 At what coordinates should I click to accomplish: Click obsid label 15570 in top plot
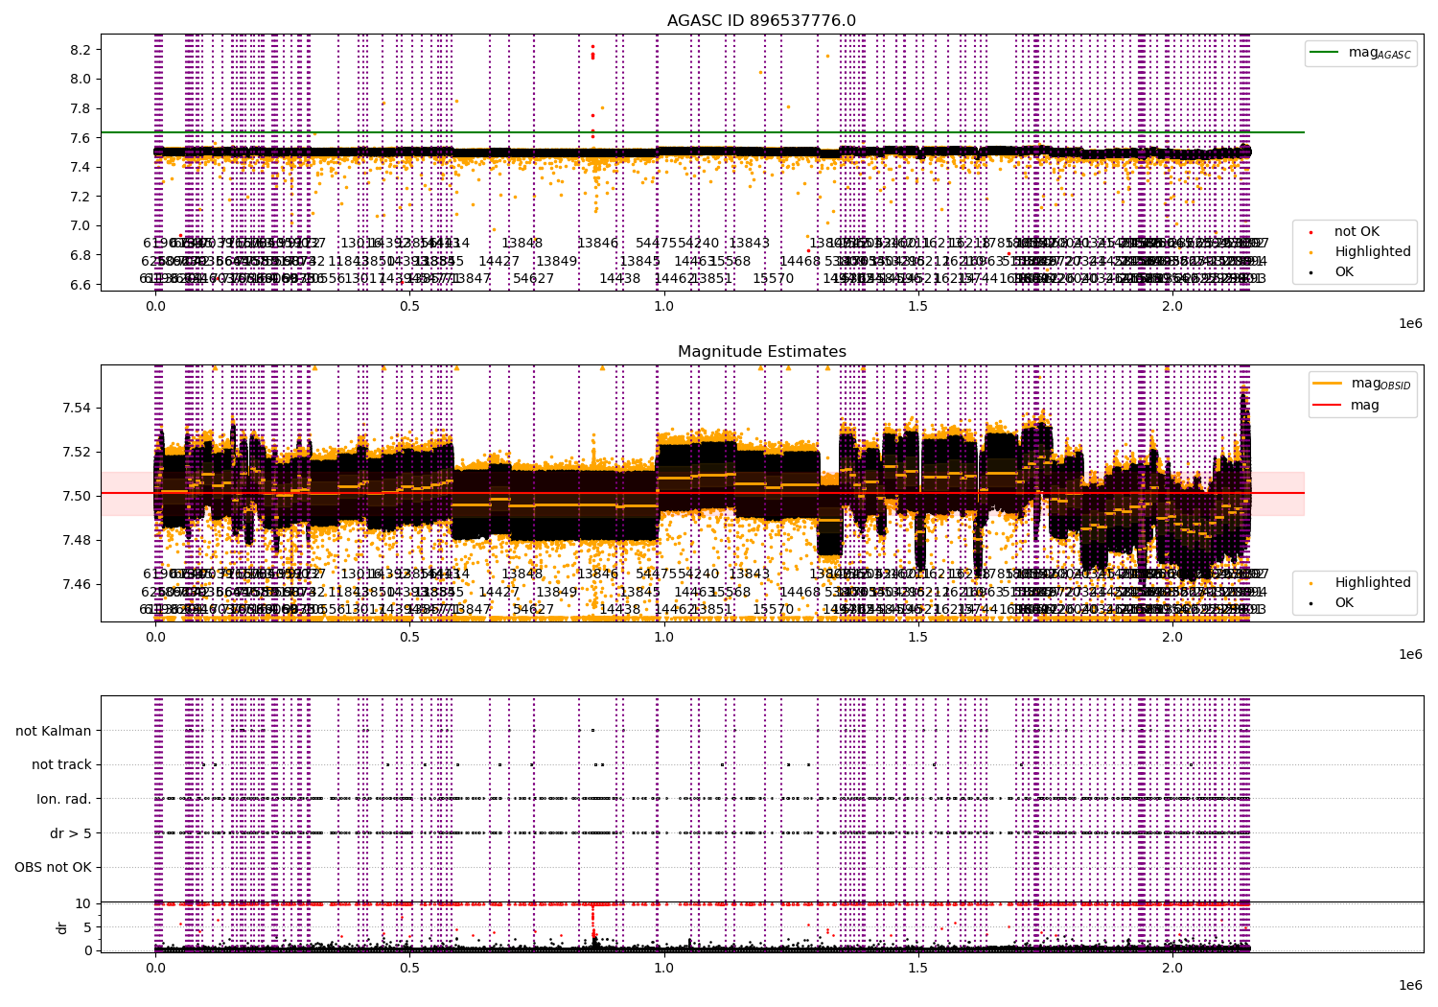pos(773,279)
